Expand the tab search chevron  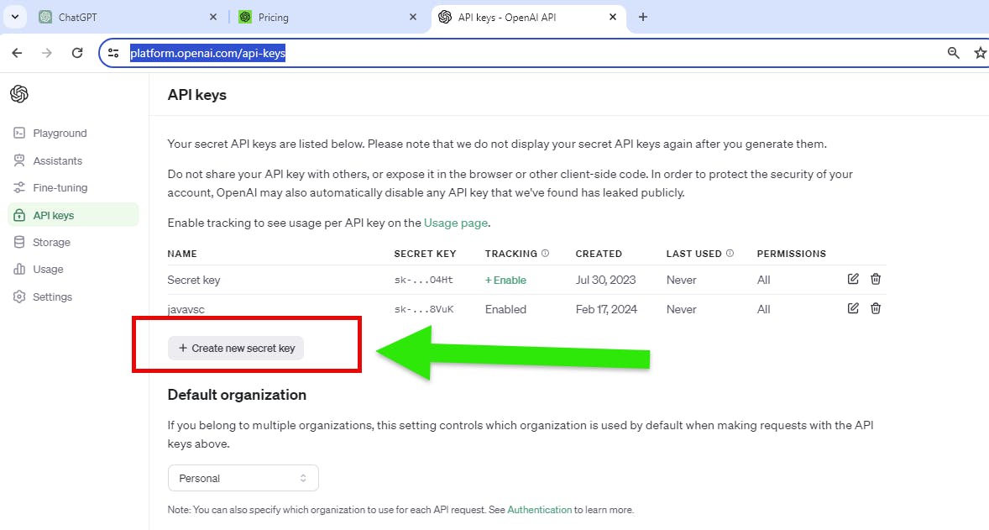15,17
